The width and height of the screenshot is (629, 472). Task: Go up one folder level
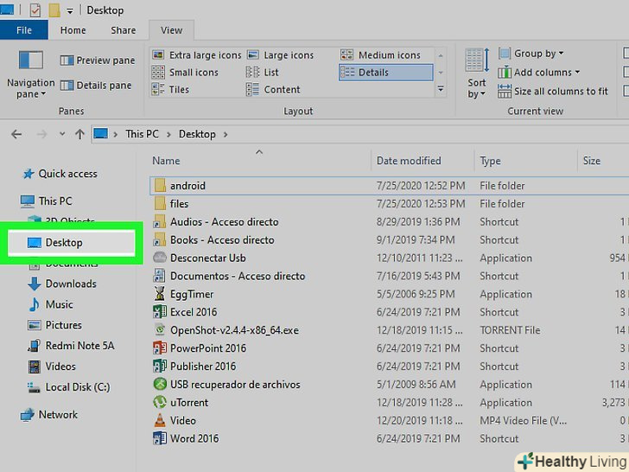(x=79, y=134)
